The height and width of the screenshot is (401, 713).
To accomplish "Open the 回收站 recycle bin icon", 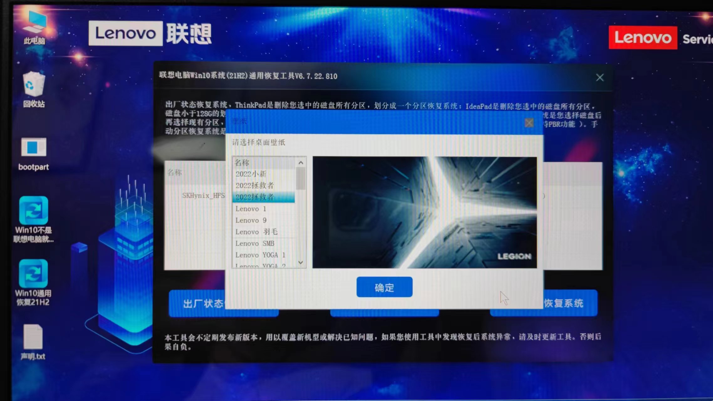I will click(34, 90).
